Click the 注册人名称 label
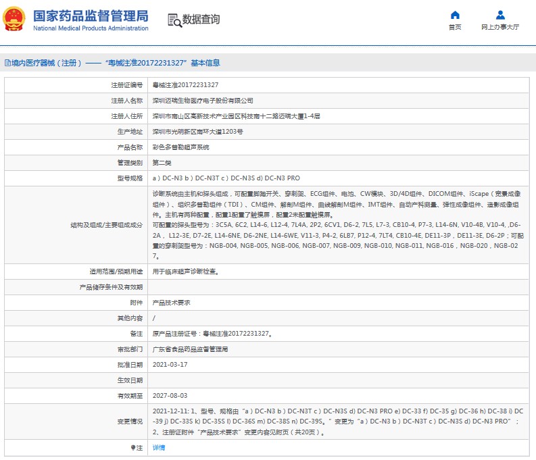This screenshot has width=536, height=460. [127, 101]
